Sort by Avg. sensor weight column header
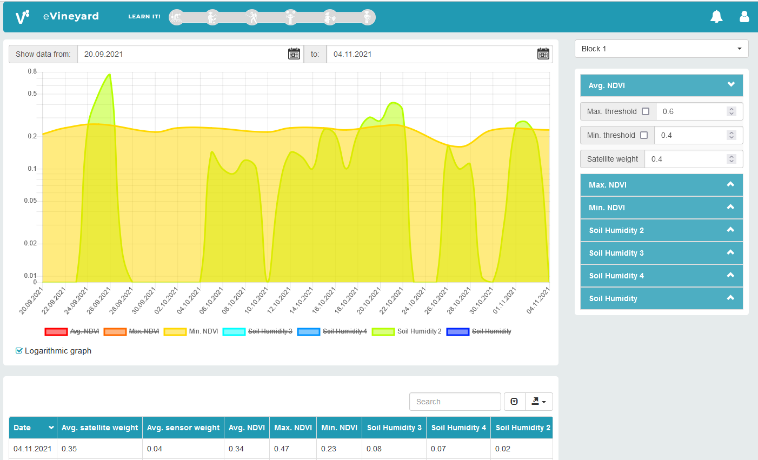 click(x=183, y=428)
